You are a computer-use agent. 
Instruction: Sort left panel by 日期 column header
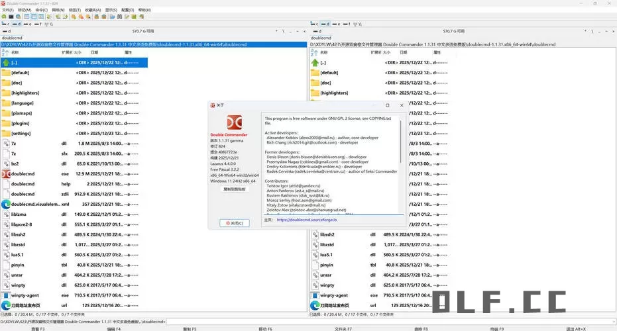click(x=94, y=52)
